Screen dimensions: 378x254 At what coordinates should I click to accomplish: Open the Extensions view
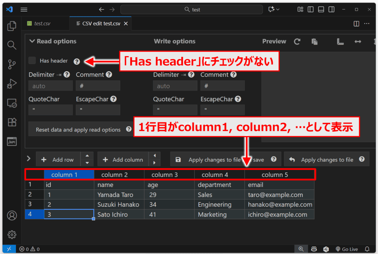click(x=12, y=122)
